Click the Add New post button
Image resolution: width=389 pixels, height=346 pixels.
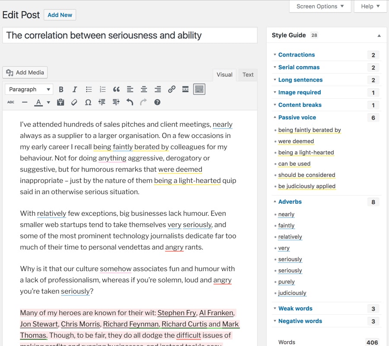[60, 15]
